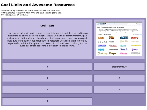The width and height of the screenshot is (147, 110).
Task: Select the grid cell labeled 3
Action: (47, 67)
